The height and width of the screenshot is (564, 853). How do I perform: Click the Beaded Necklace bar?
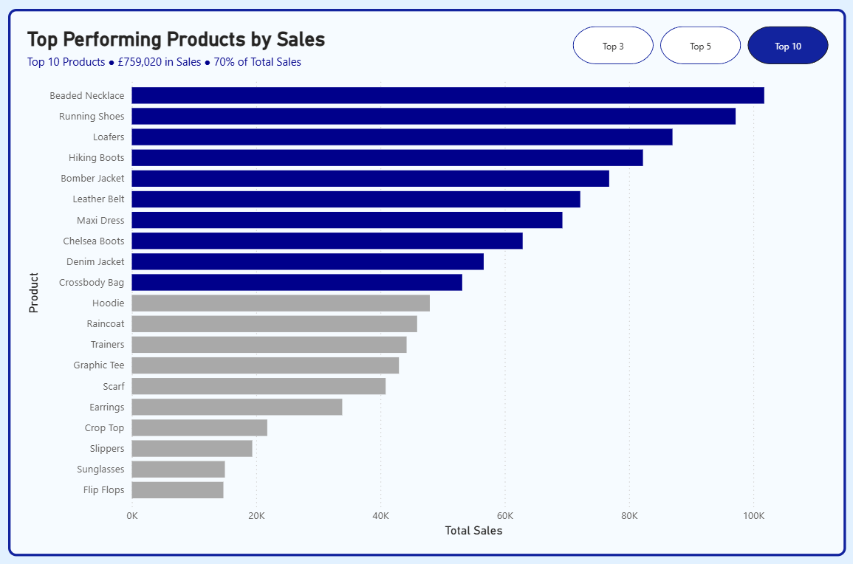click(x=448, y=95)
